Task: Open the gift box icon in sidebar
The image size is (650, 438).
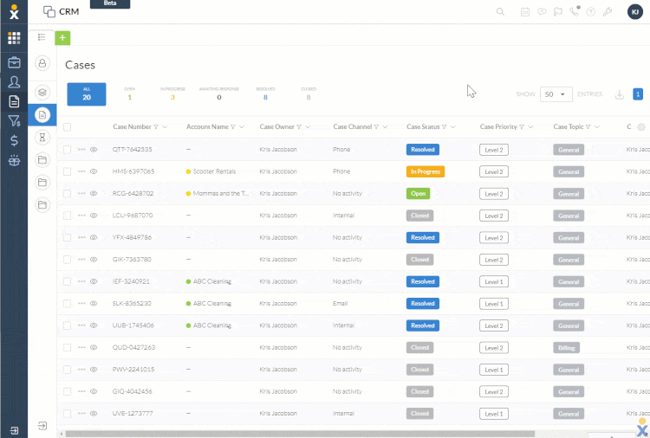Action: pyautogui.click(x=14, y=160)
